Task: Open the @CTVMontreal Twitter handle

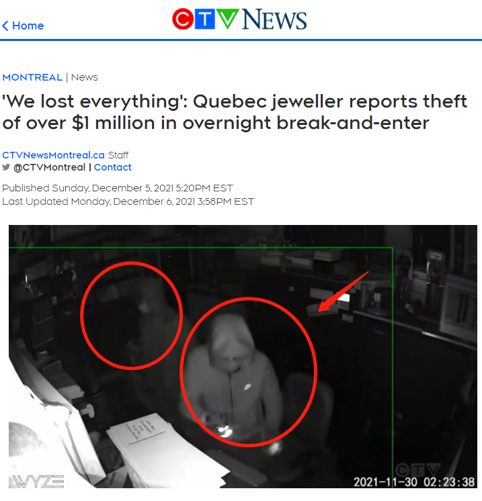Action: (50, 167)
